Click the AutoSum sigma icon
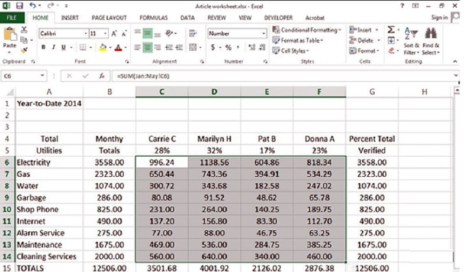This screenshot has width=470, height=272. click(391, 30)
